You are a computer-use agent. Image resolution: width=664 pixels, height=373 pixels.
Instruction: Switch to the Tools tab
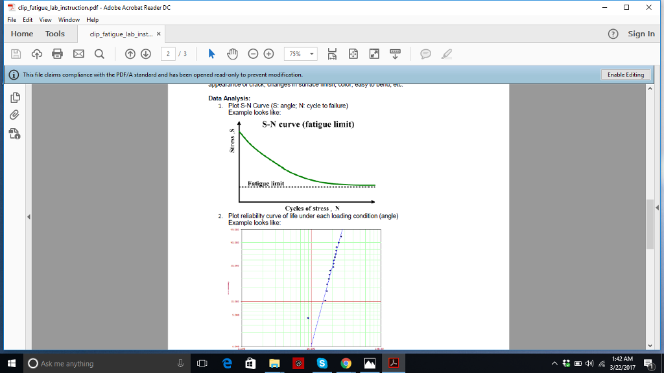coord(55,34)
